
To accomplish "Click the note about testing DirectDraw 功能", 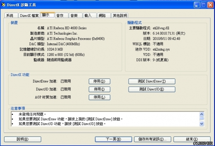I will coord(71,119).
